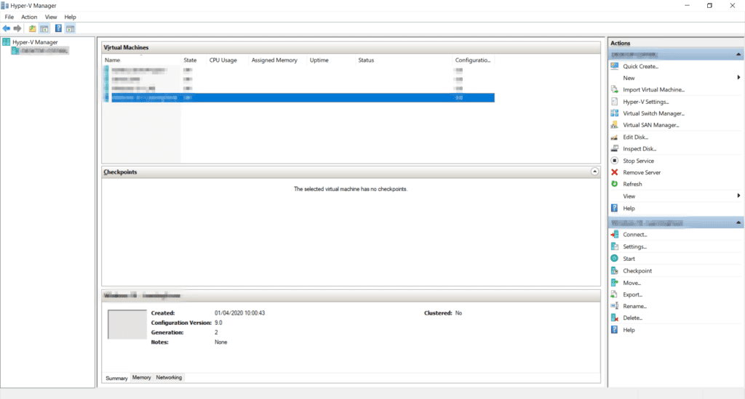745x399 pixels.
Task: Click the Up One Level folder icon
Action: (32, 28)
